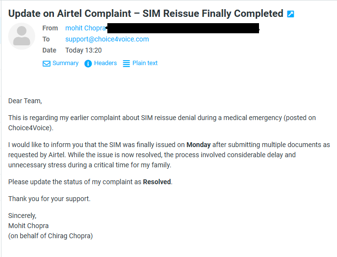
Task: Click '(on behalf of Chirag Chopra)' line
Action: [51, 236]
